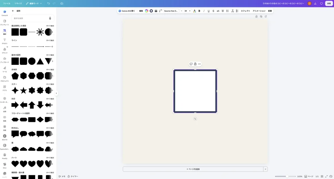The width and height of the screenshot is (334, 179).
Task: Open the comments bubble icon in top bar
Action: 321,3
